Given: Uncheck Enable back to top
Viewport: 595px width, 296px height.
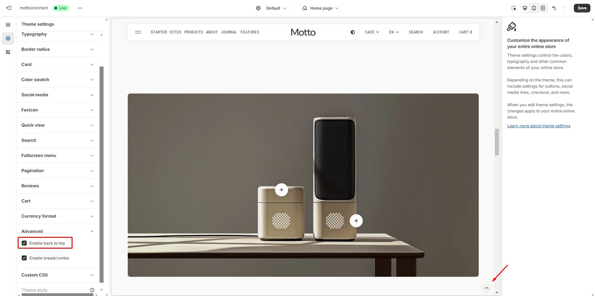Looking at the screenshot, I should 24,243.
